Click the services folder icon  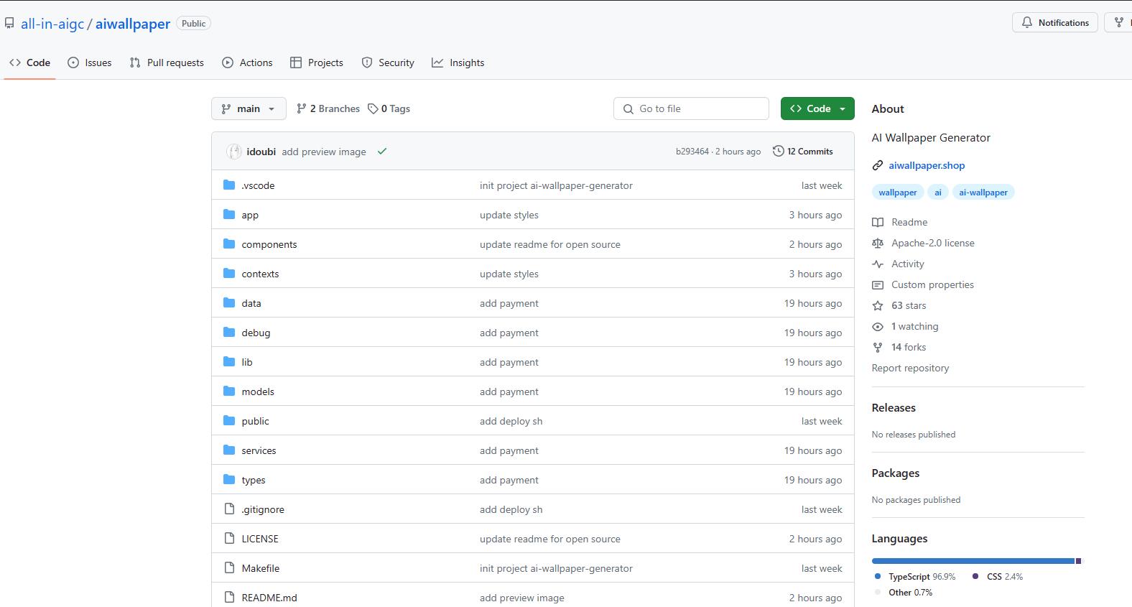[x=229, y=450]
